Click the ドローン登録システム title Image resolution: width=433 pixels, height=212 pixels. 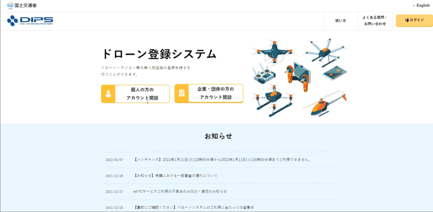pyautogui.click(x=159, y=54)
